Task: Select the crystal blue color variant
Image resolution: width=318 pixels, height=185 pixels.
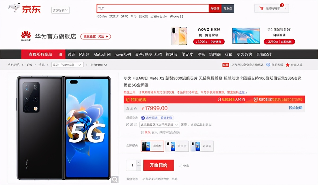Action: pyautogui.click(x=202, y=146)
